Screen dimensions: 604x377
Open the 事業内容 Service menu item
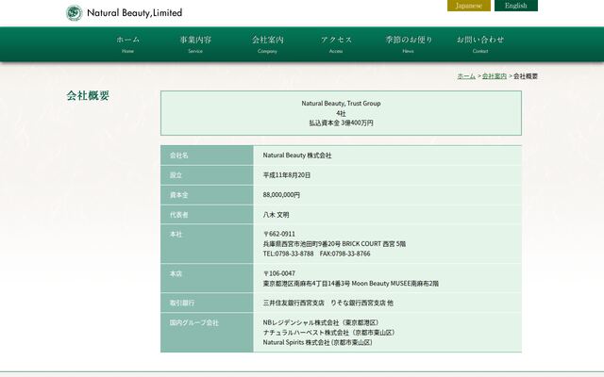(195, 44)
